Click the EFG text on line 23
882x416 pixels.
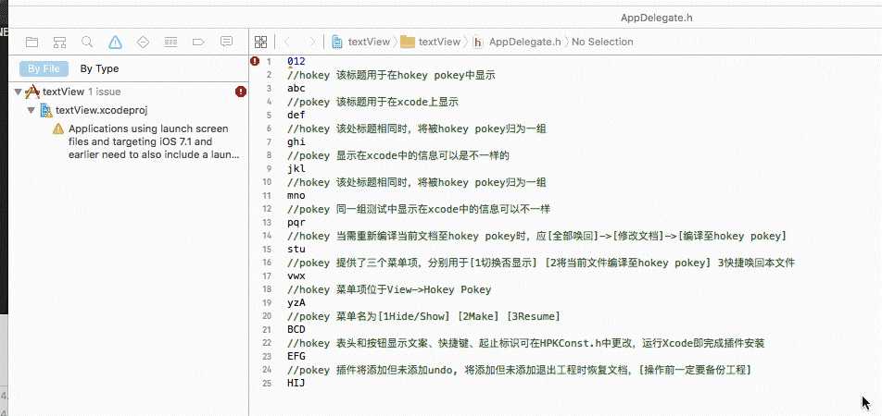[x=296, y=357]
